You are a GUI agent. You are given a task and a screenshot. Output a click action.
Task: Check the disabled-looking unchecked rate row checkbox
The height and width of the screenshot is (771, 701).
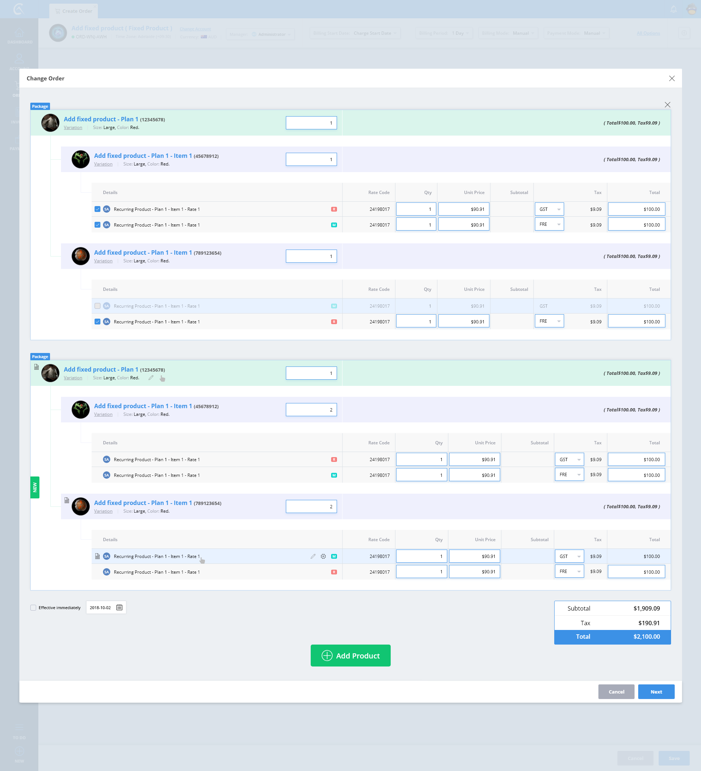pyautogui.click(x=97, y=306)
